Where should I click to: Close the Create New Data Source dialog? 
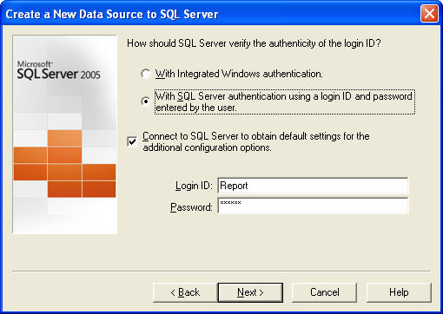tap(429, 14)
